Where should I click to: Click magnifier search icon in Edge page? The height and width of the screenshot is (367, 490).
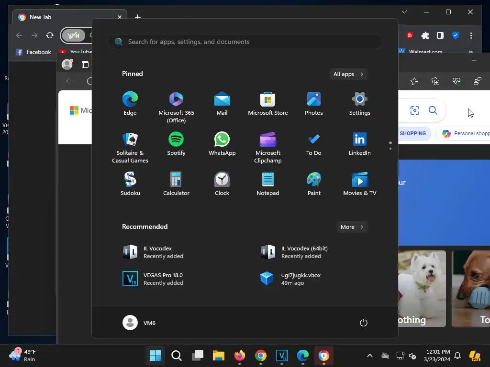[433, 110]
